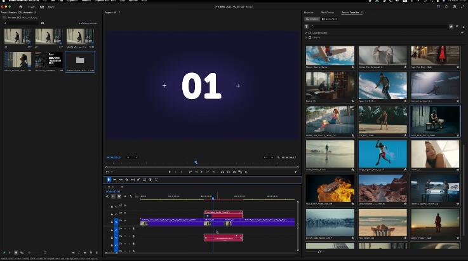Viewport: 468px width, 261px height.
Task: Open the Properties panel tab
Action: coord(309,13)
